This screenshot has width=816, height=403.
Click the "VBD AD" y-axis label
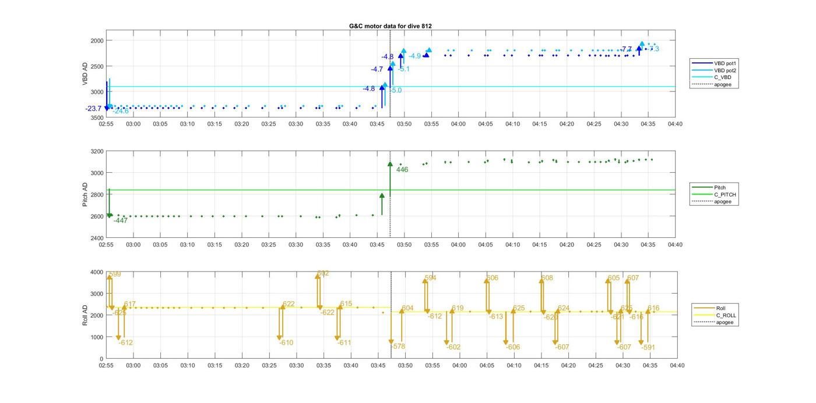pos(85,74)
